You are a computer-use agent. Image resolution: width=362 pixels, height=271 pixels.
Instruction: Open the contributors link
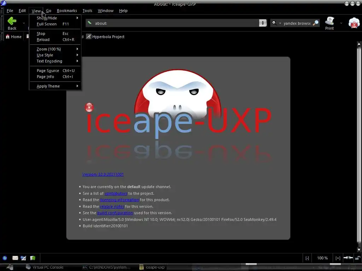(x=116, y=193)
